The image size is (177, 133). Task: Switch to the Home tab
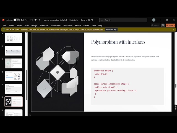point(12,25)
